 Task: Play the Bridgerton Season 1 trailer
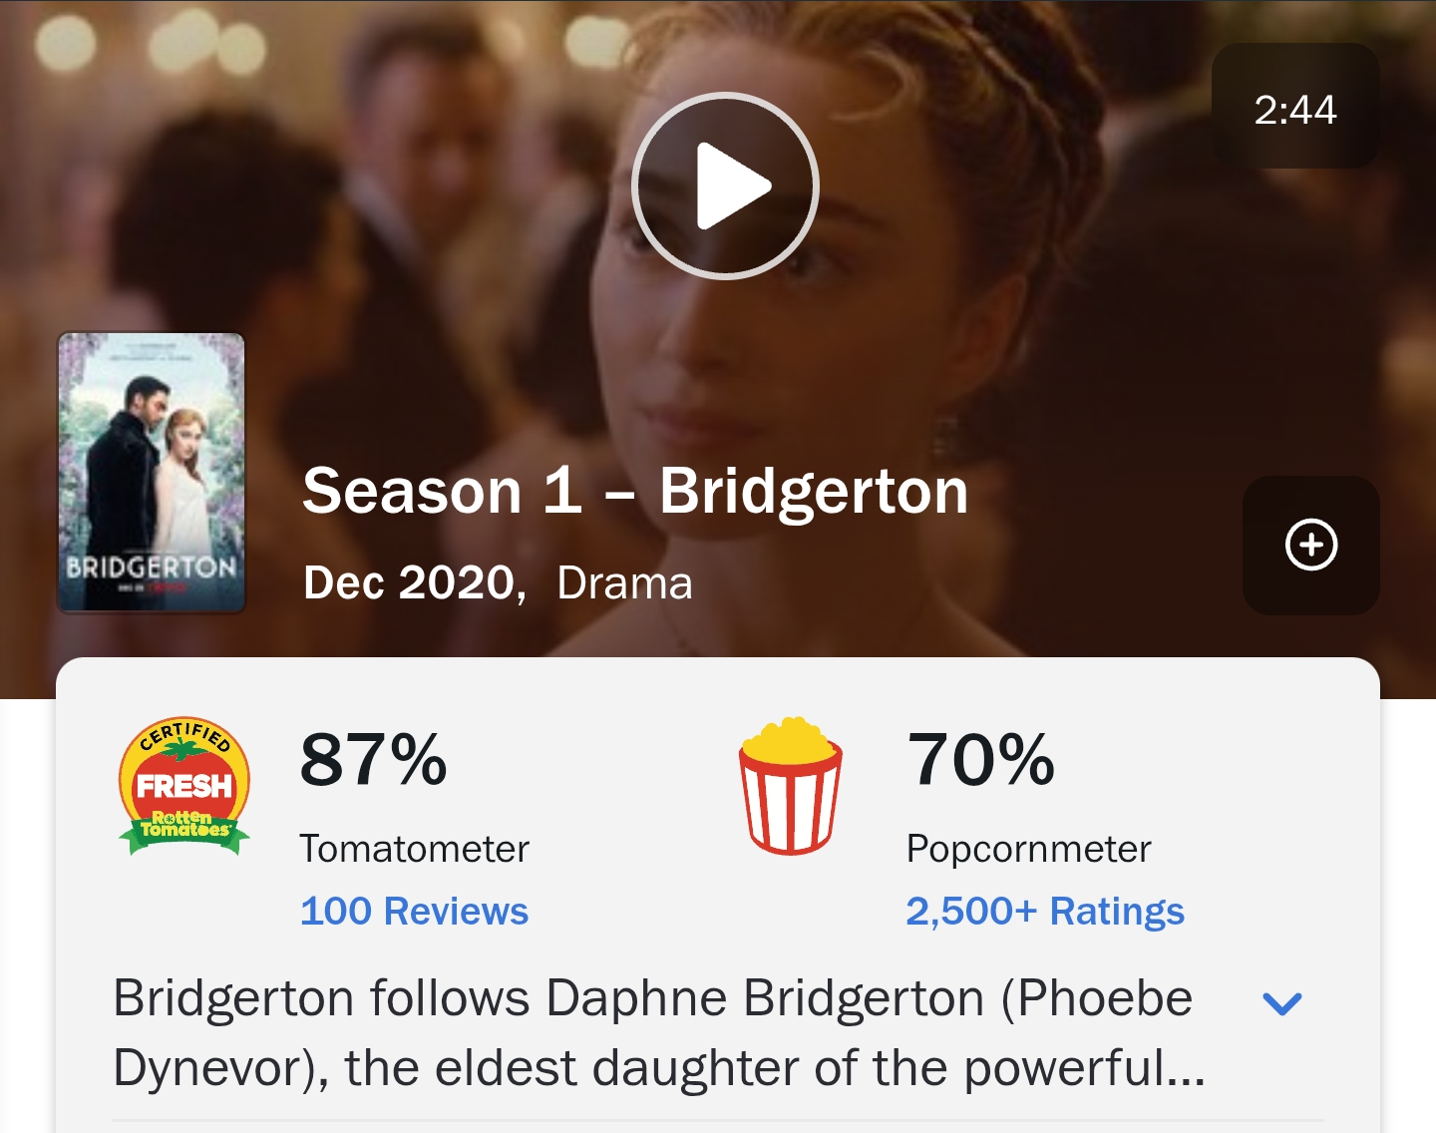click(x=725, y=187)
